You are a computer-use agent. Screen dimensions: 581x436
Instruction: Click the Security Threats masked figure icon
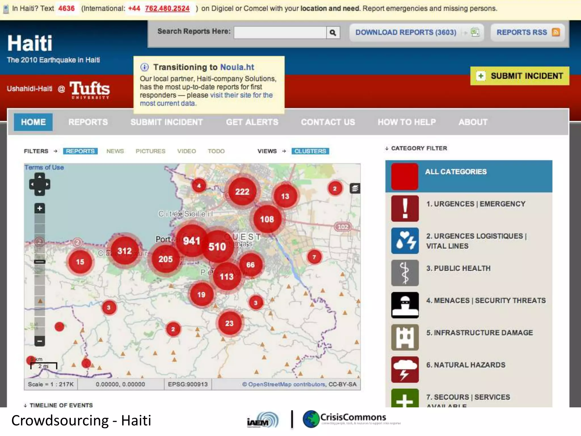(405, 305)
